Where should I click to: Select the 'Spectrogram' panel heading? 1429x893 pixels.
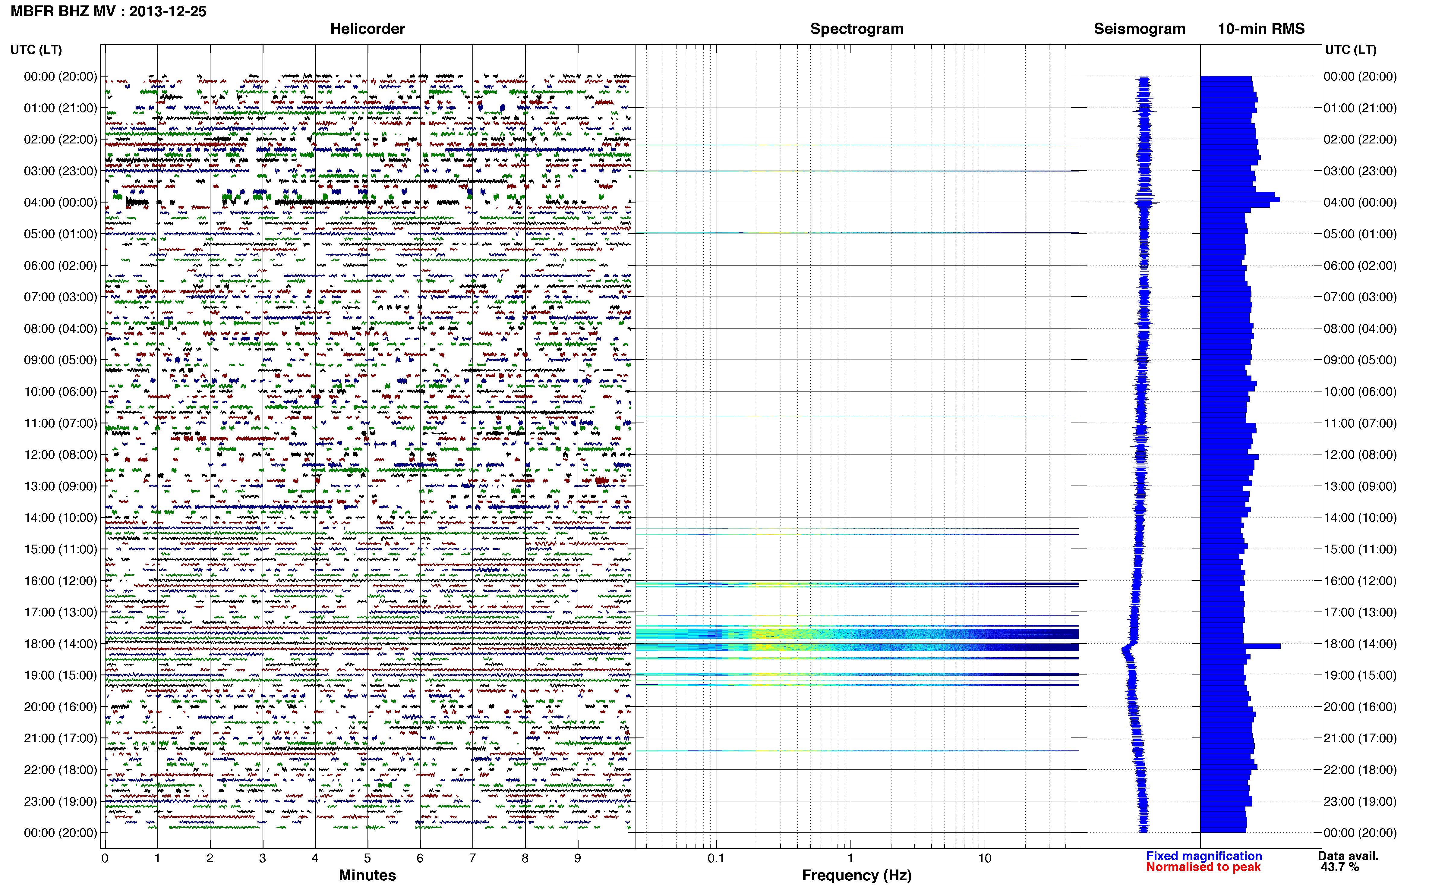point(856,28)
